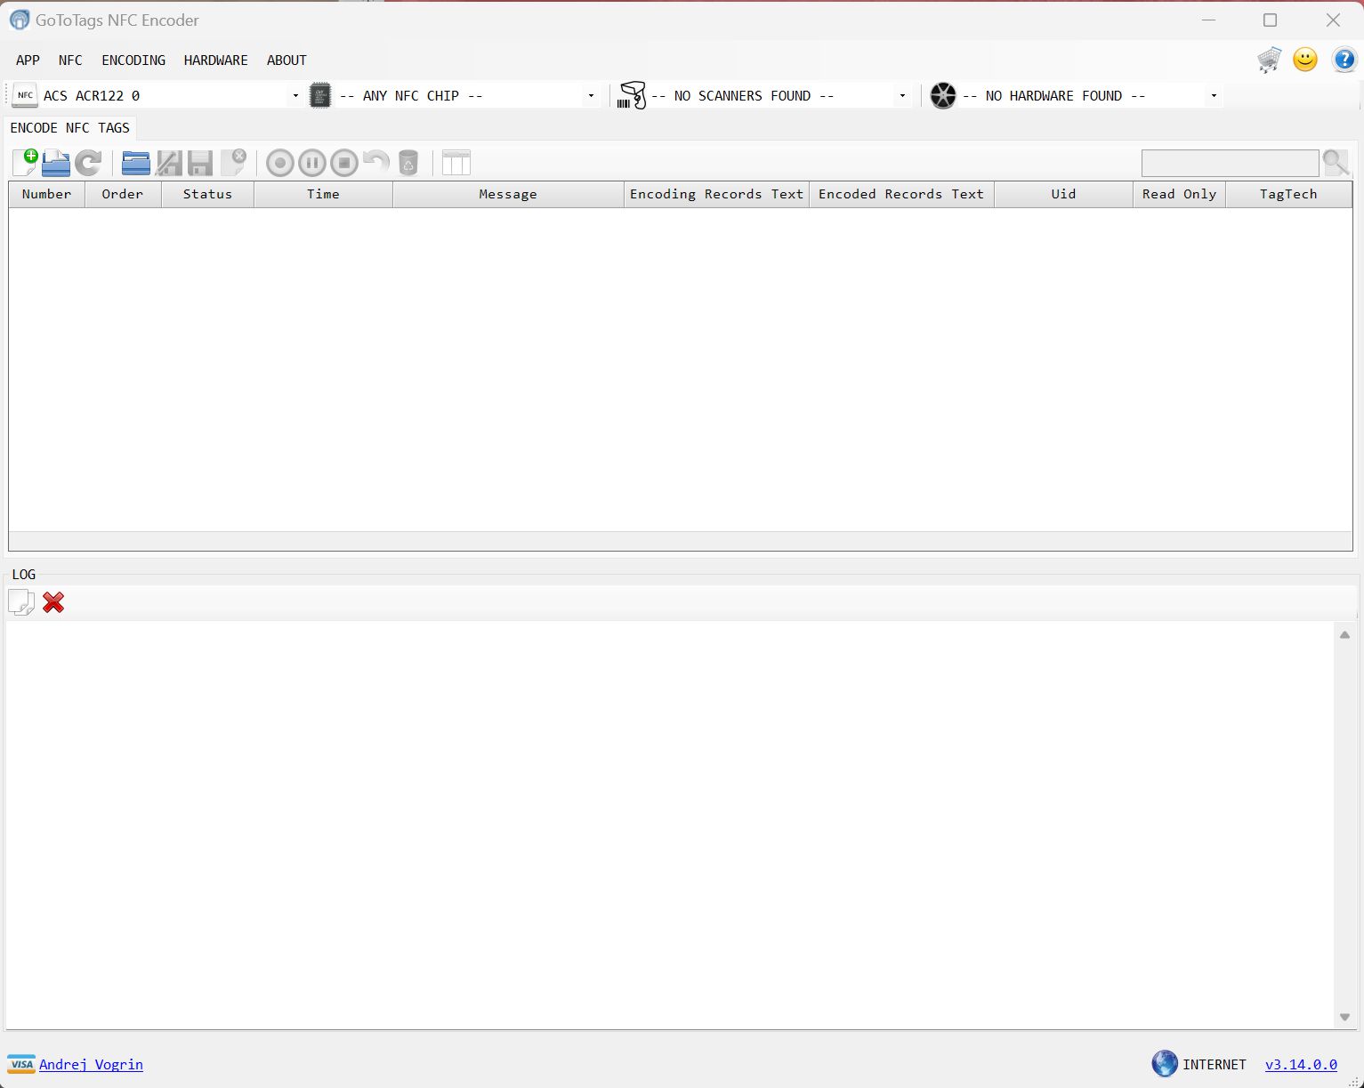Click the yellow smiley face icon
Image resolution: width=1364 pixels, height=1088 pixels.
point(1305,60)
